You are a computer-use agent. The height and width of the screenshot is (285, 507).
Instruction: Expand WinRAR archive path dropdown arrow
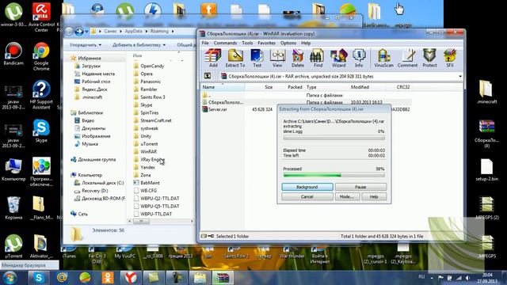459,76
